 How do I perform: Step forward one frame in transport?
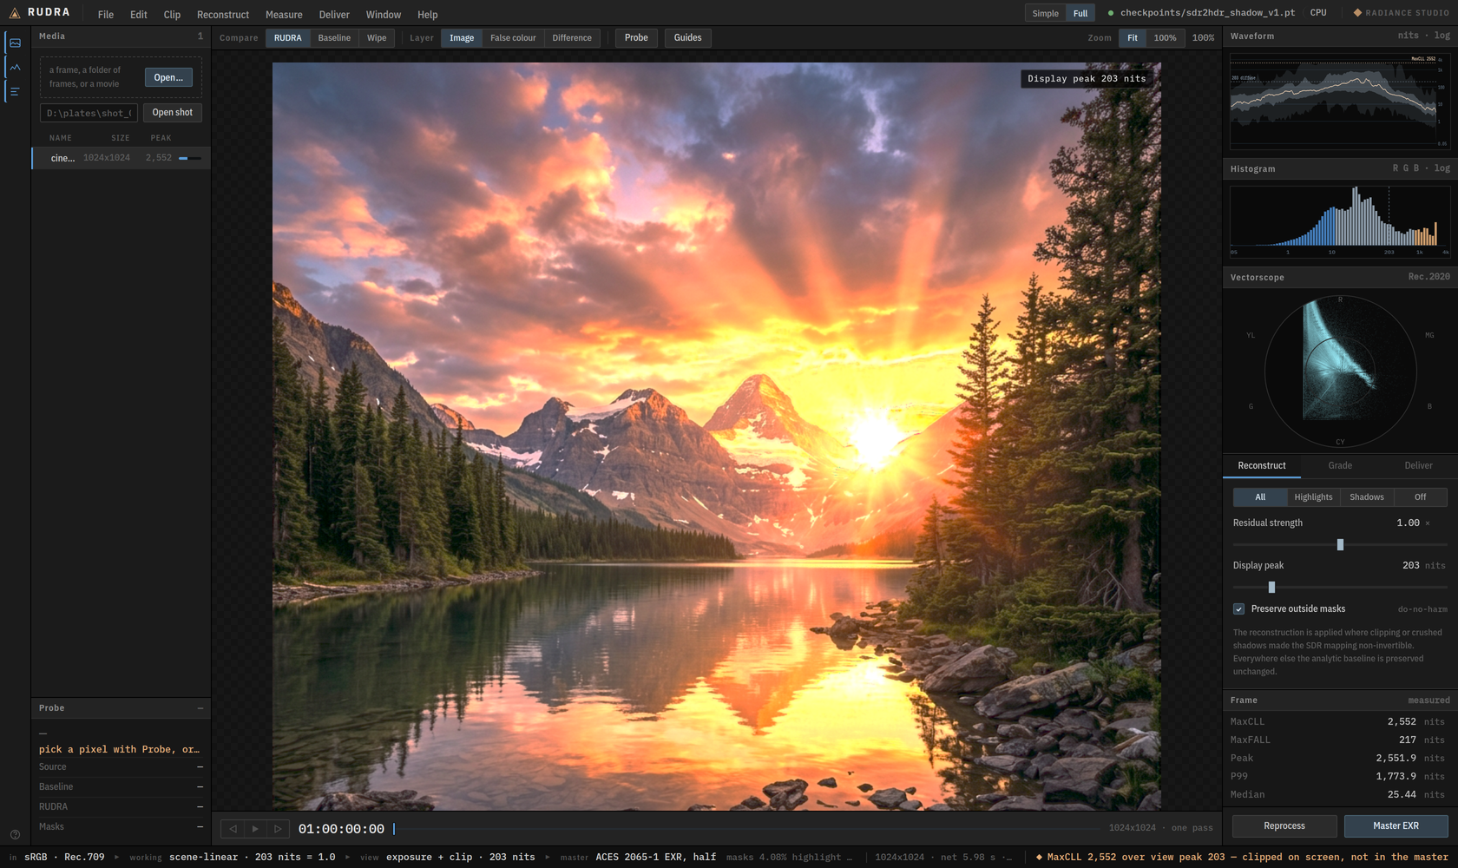coord(278,829)
